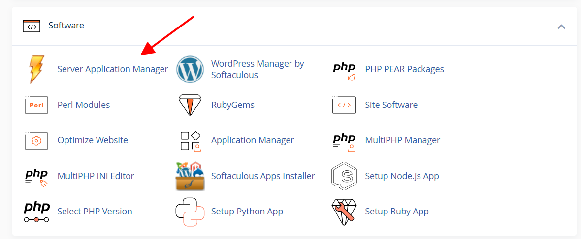The width and height of the screenshot is (581, 239).
Task: Click the Node.js hexagon icon
Action: [x=344, y=176]
